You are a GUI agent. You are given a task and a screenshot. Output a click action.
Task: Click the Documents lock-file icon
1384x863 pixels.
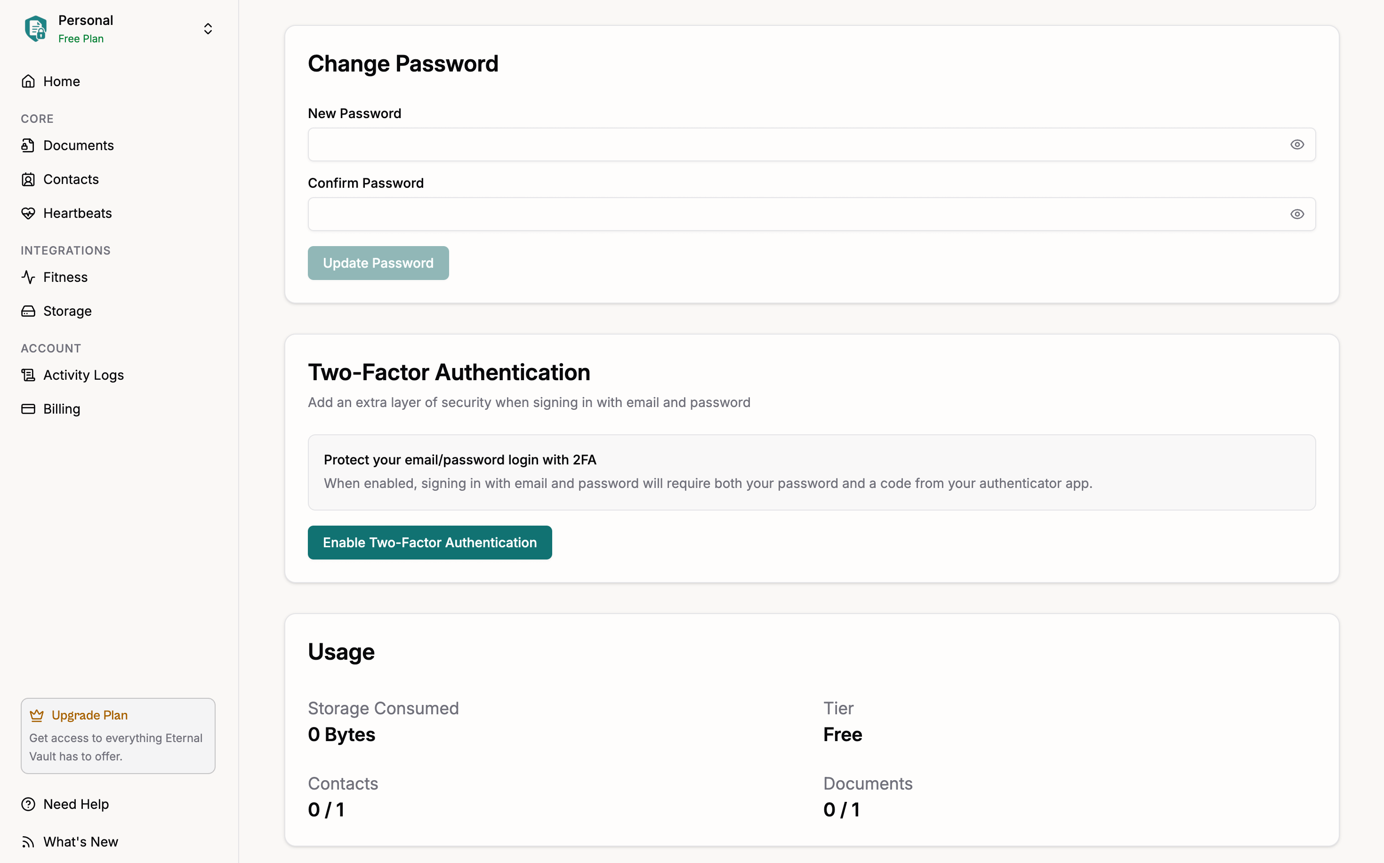pos(28,145)
